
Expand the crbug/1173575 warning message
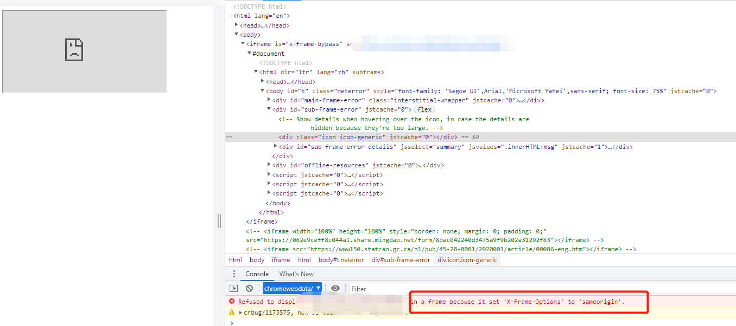coord(240,312)
